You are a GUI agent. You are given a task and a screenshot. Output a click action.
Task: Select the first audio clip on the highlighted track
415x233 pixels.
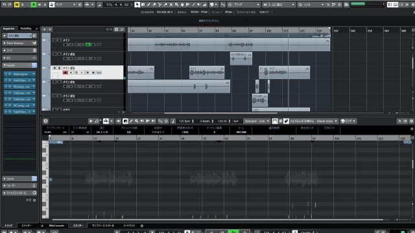coord(141,72)
